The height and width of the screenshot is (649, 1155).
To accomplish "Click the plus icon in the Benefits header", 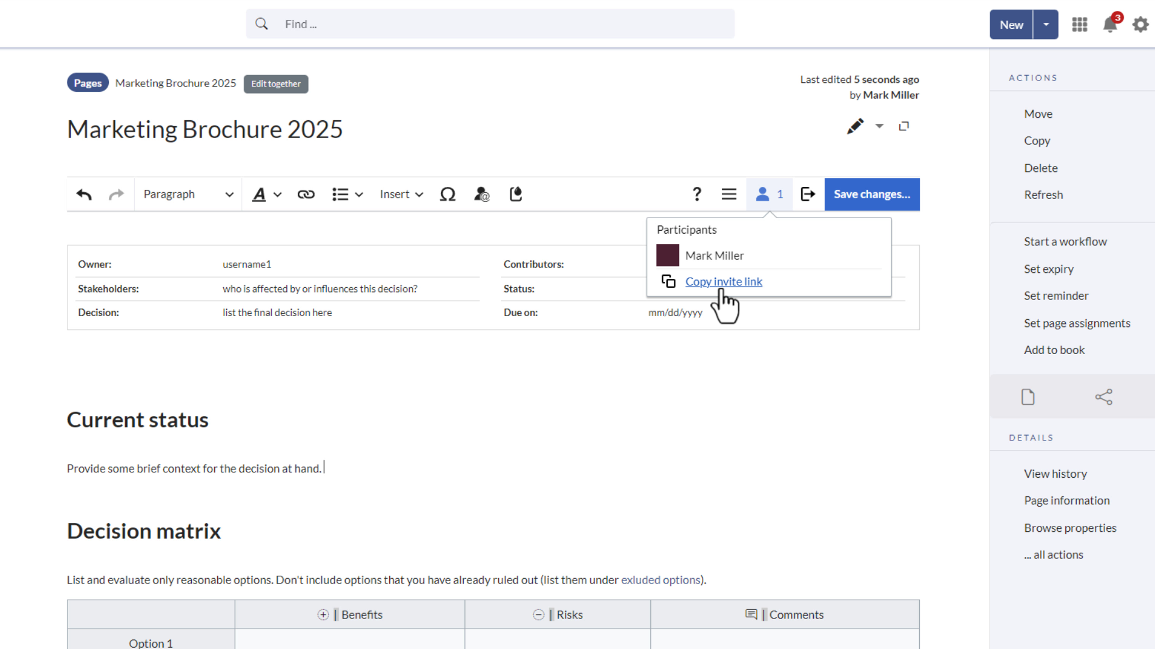I will (323, 615).
